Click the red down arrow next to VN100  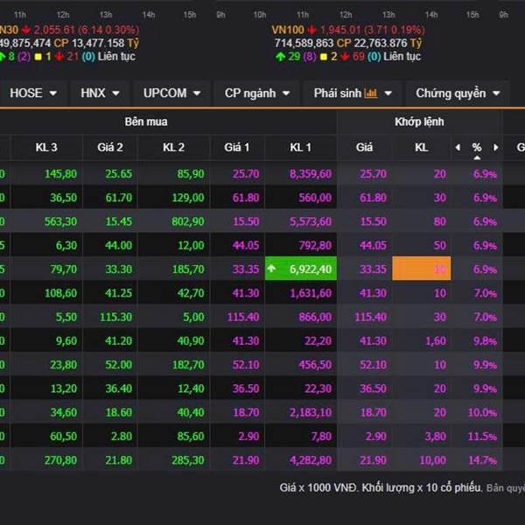311,30
